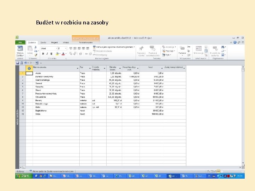This screenshot has width=255, height=191.
Task: Click the 'Dodaj nową kolumnę' header
Action: tap(175, 68)
